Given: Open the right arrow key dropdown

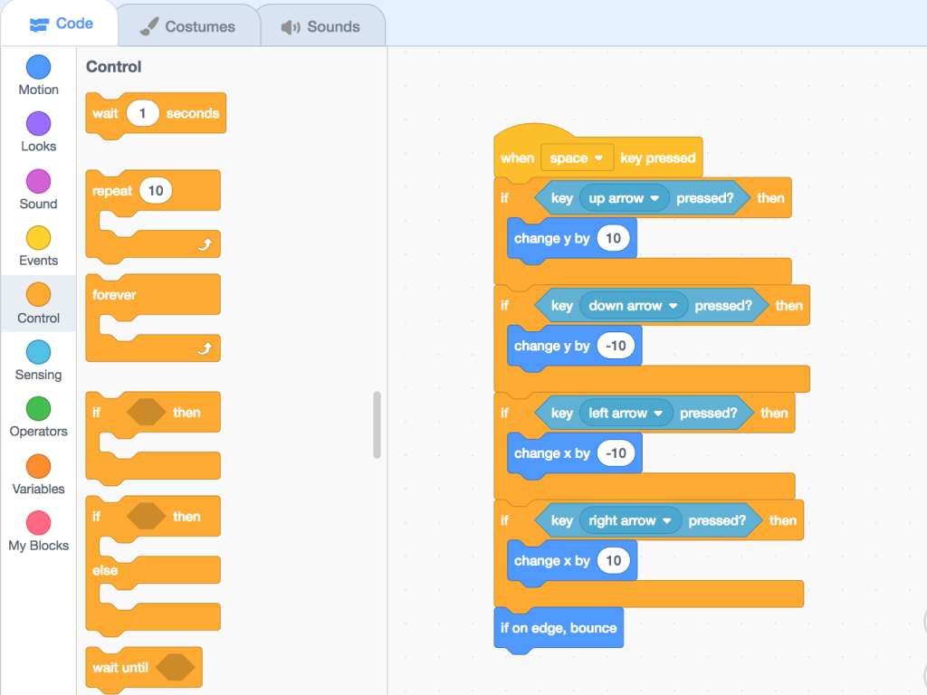Looking at the screenshot, I should tap(630, 520).
